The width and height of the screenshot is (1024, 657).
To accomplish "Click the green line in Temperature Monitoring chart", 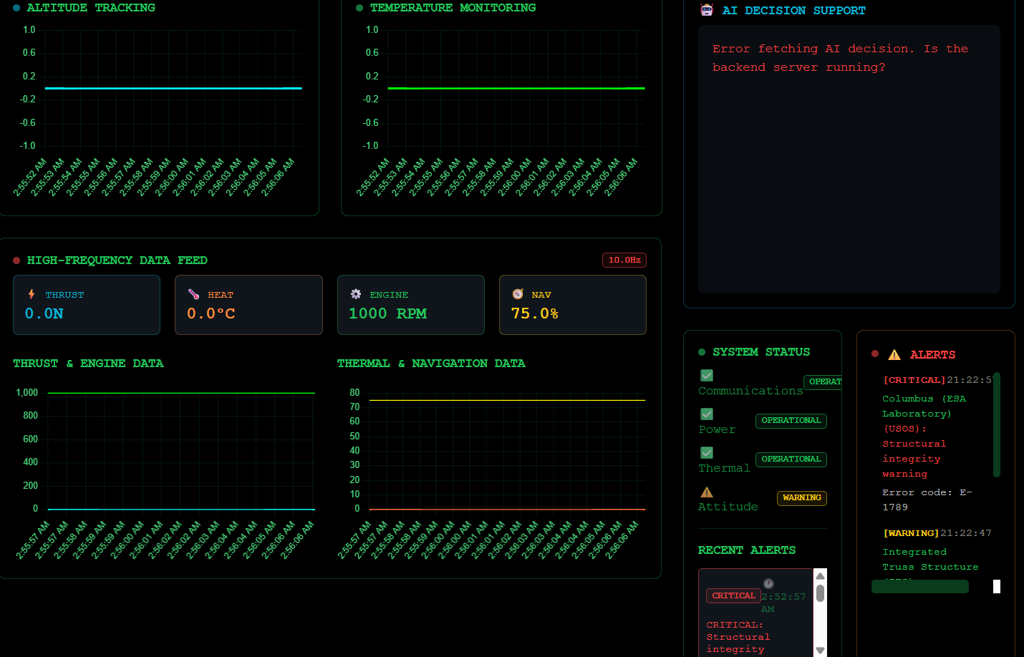I will tap(516, 88).
